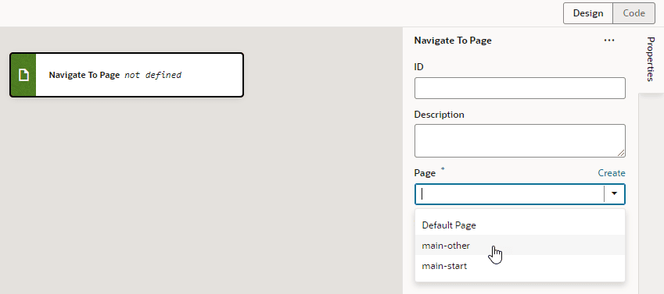Open the Properties side tab
Viewport: 664px width, 294px height.
[x=651, y=59]
